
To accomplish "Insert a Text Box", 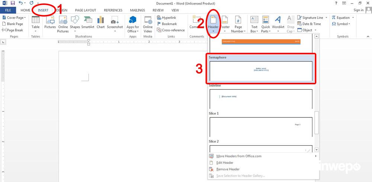I will point(254,23).
